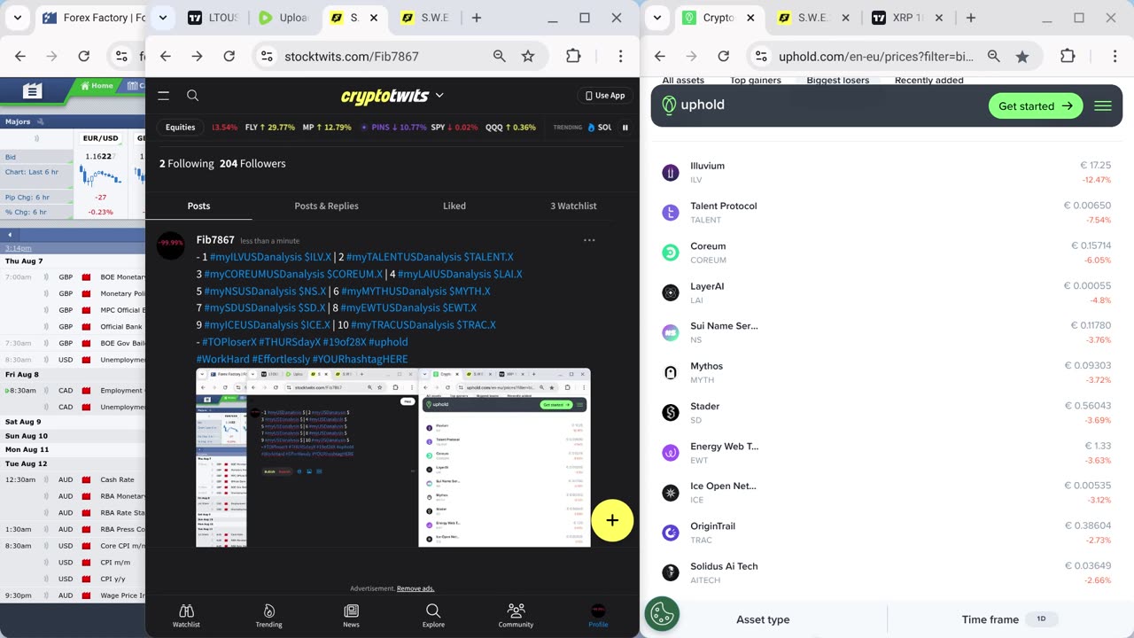
Task: Switch to the Posts tab
Action: tap(198, 206)
